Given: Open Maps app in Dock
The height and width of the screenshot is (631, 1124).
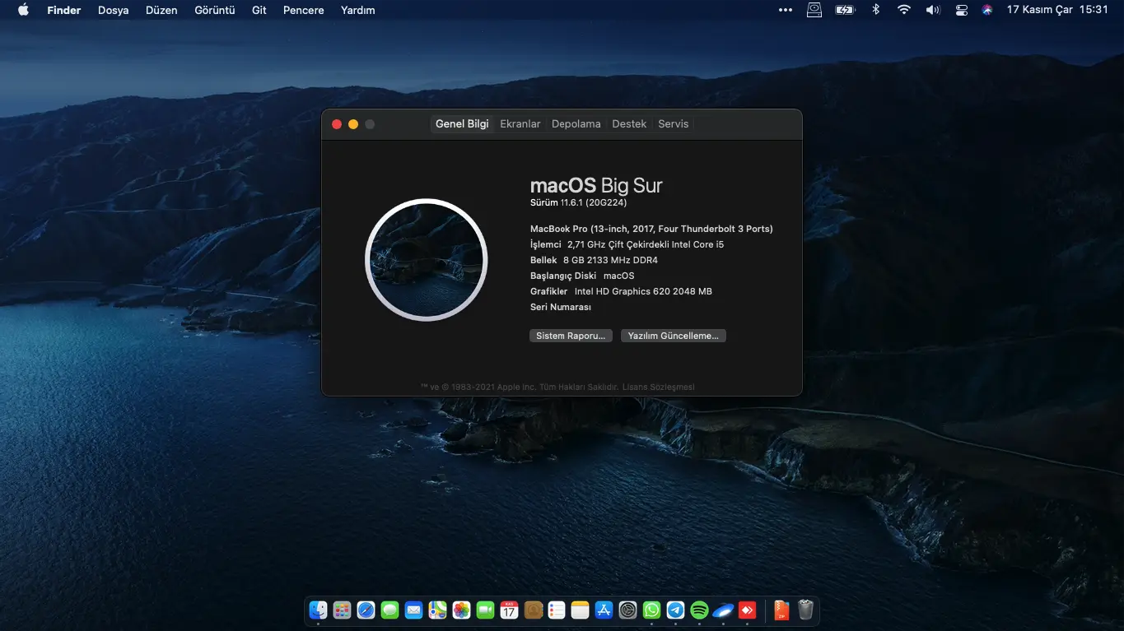Looking at the screenshot, I should point(437,610).
